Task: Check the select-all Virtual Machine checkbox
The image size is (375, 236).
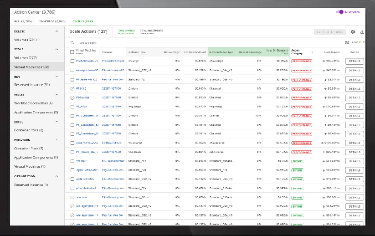Action: tap(72, 52)
